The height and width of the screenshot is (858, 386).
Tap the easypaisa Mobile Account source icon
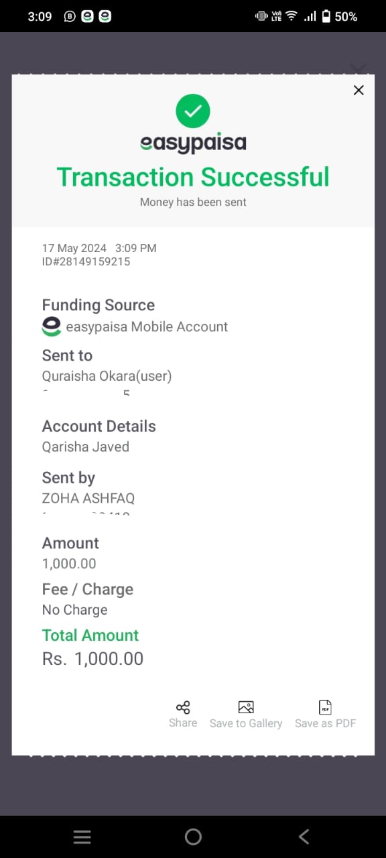(x=52, y=326)
